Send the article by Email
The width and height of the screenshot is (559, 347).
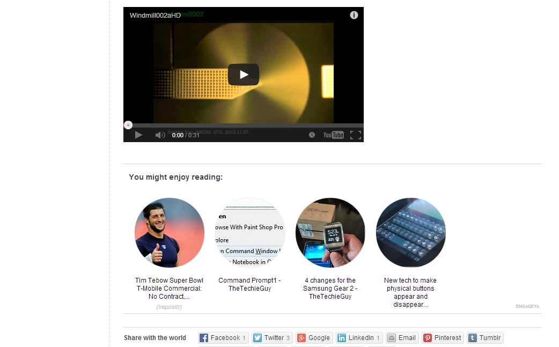[x=402, y=338]
